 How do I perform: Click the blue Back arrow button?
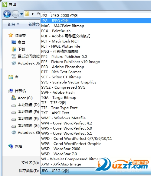[7, 14]
